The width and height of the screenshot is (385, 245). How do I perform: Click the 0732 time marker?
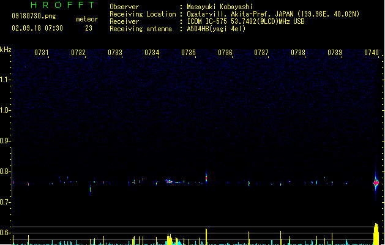click(78, 53)
